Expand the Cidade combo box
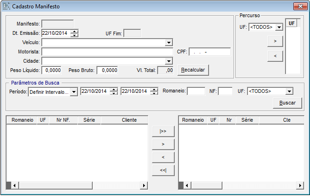The width and height of the screenshot is (310, 196). point(169,61)
